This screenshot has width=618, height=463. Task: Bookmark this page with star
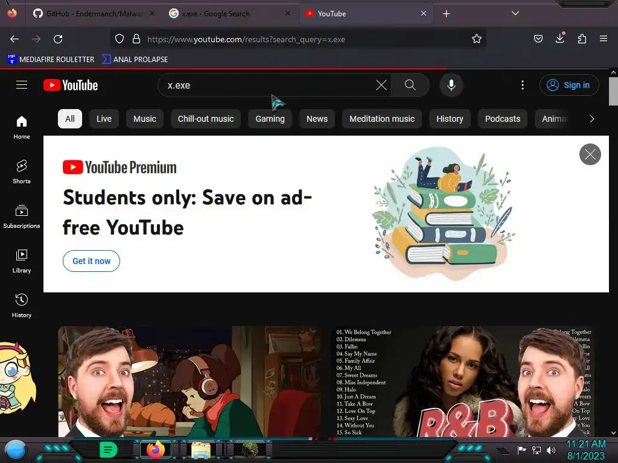[477, 39]
